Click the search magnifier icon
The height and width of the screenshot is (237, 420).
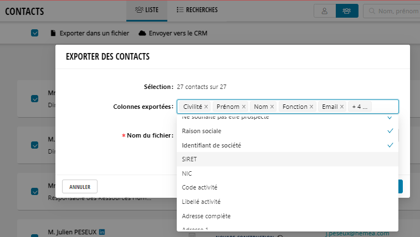(x=372, y=11)
